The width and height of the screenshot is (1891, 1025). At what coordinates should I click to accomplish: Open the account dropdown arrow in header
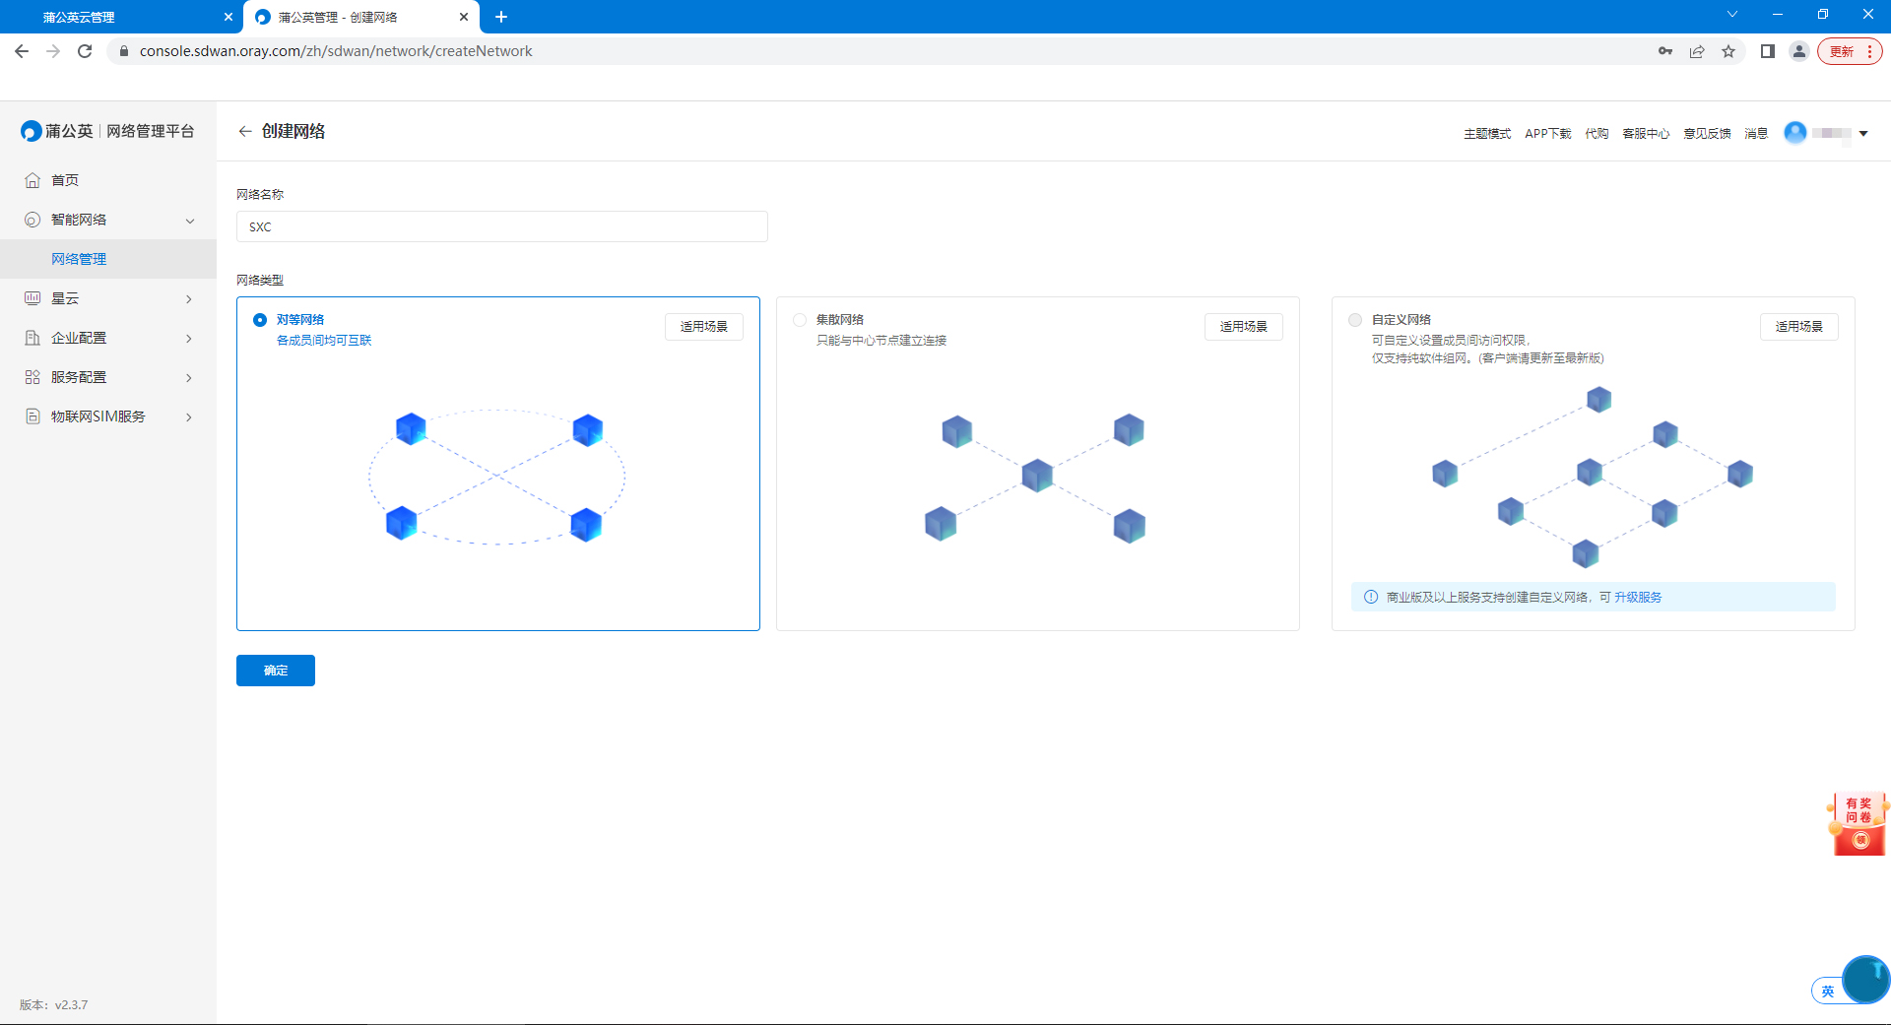coord(1863,134)
